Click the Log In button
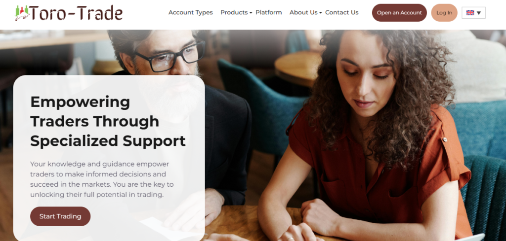The height and width of the screenshot is (241, 506). pos(444,13)
